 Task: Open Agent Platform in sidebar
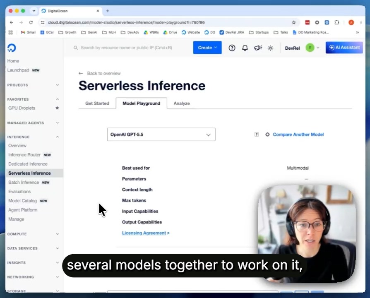(23, 210)
